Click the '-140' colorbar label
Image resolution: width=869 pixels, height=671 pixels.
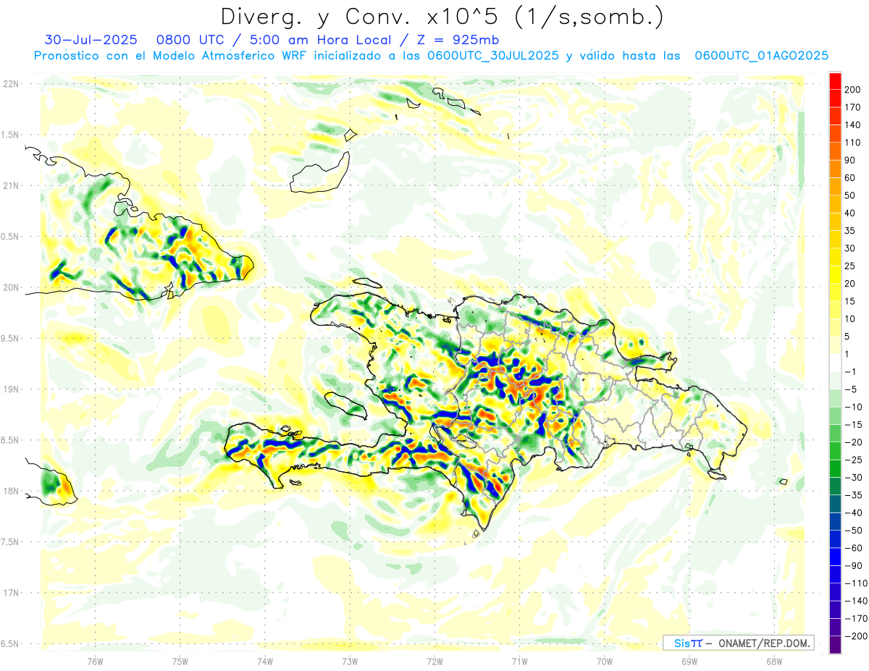pos(855,601)
